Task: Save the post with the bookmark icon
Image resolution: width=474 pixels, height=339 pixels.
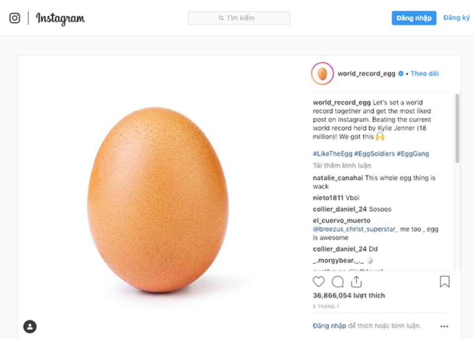Action: pos(444,281)
